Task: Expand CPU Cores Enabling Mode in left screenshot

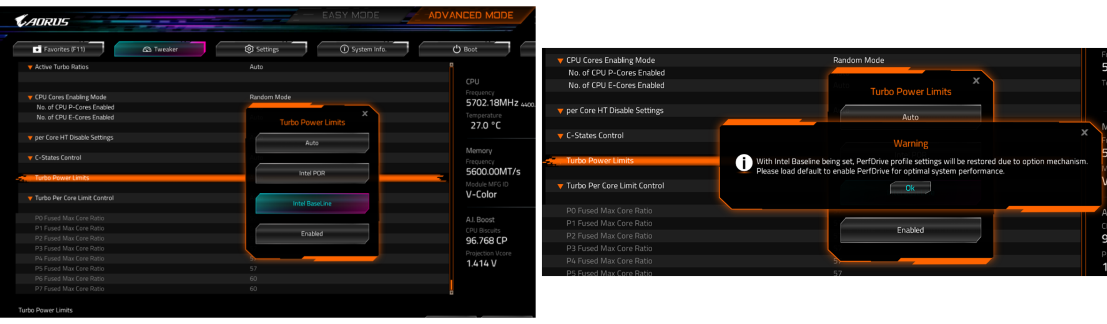Action: pos(30,98)
